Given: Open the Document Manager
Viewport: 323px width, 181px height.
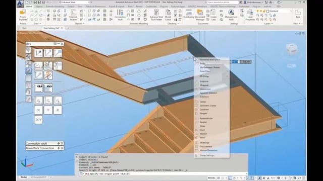Looking at the screenshot, I should click(200, 15).
